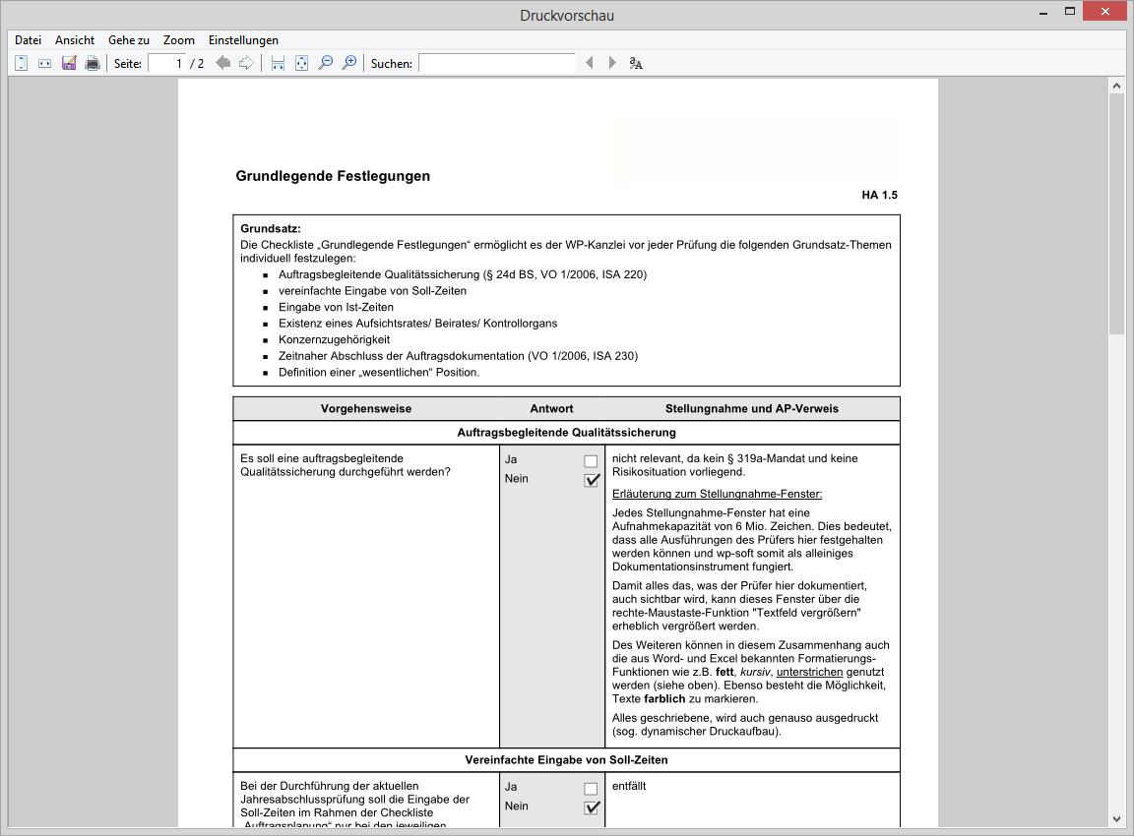Click the printer icon in toolbar
The width and height of the screenshot is (1134, 836).
click(93, 63)
